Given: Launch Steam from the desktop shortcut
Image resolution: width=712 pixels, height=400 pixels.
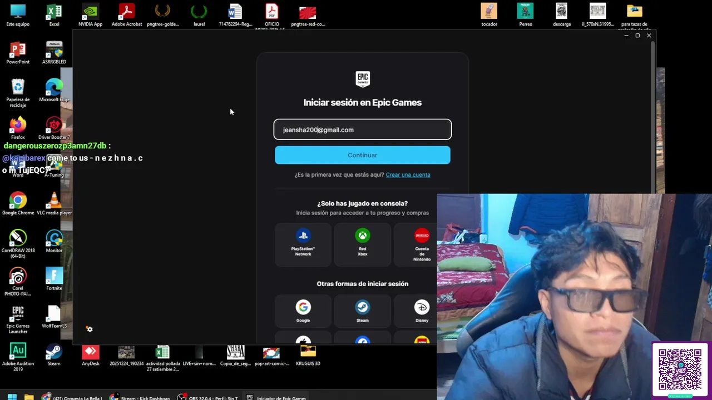Looking at the screenshot, I should tap(54, 355).
